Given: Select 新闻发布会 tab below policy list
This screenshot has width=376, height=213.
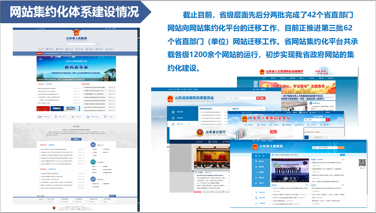Looking at the screenshot, I should (52, 169).
